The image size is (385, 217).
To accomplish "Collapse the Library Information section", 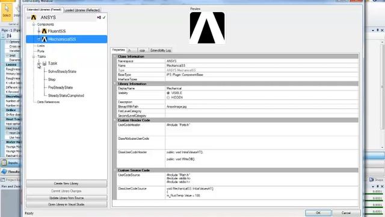I will 114,84.
